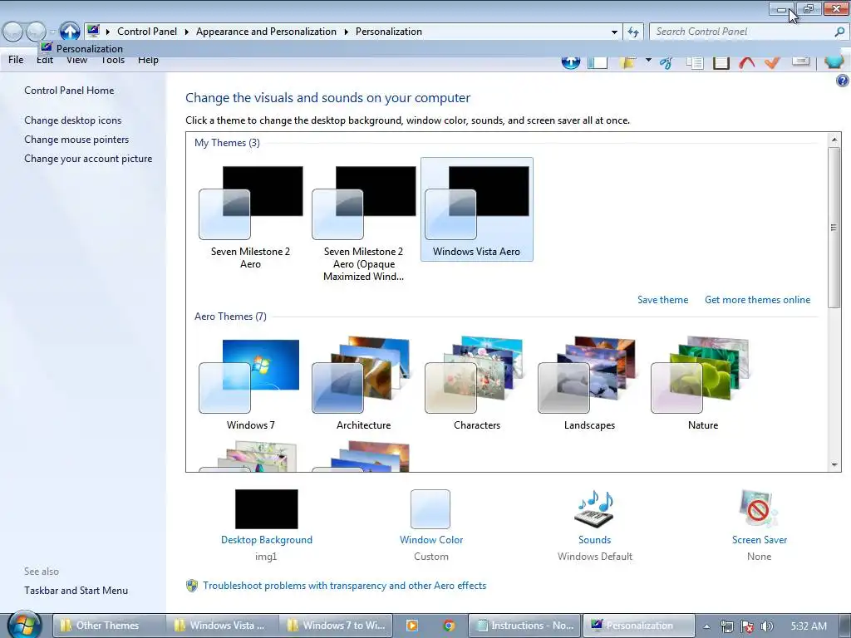
Task: Click the magnifier icon in the search box
Action: (x=839, y=32)
